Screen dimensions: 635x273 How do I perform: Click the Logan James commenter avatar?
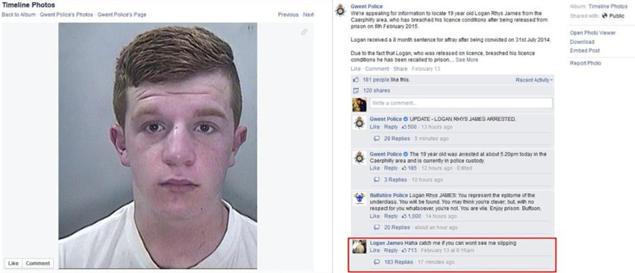pyautogui.click(x=359, y=246)
